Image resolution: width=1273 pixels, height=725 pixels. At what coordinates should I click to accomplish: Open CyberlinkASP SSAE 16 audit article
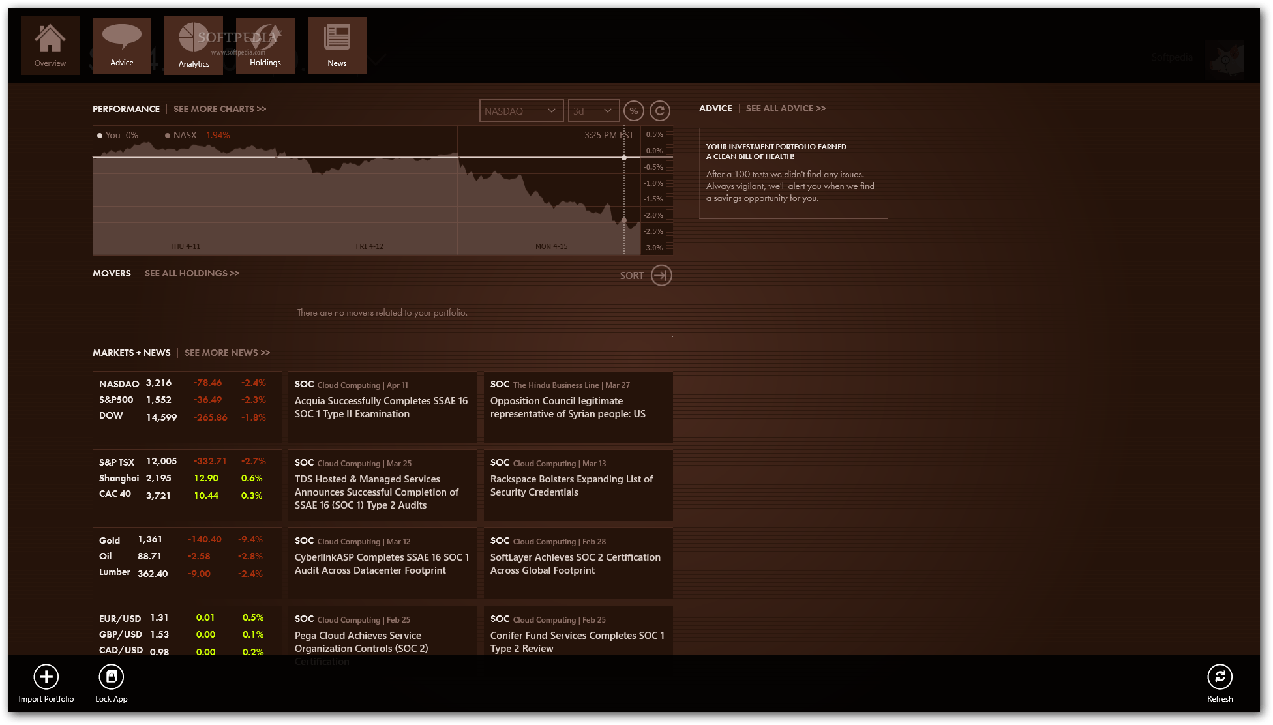click(383, 563)
